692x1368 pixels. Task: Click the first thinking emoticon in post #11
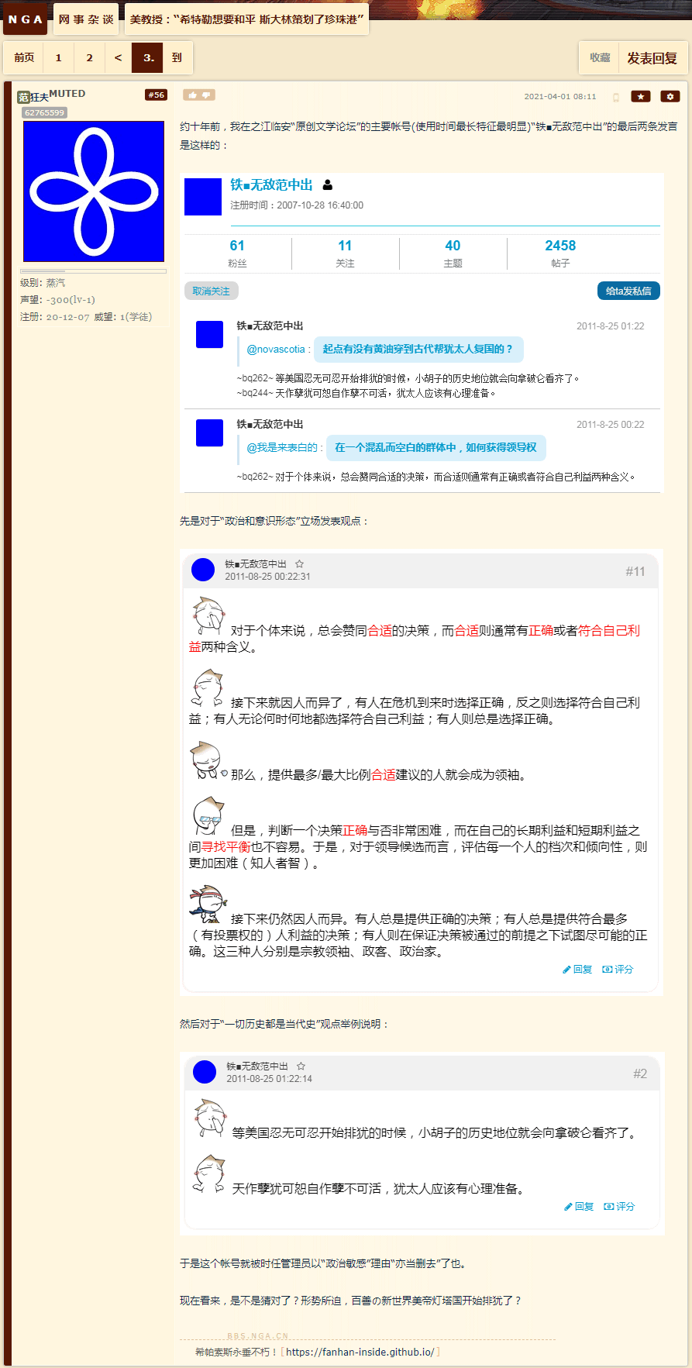click(x=208, y=617)
